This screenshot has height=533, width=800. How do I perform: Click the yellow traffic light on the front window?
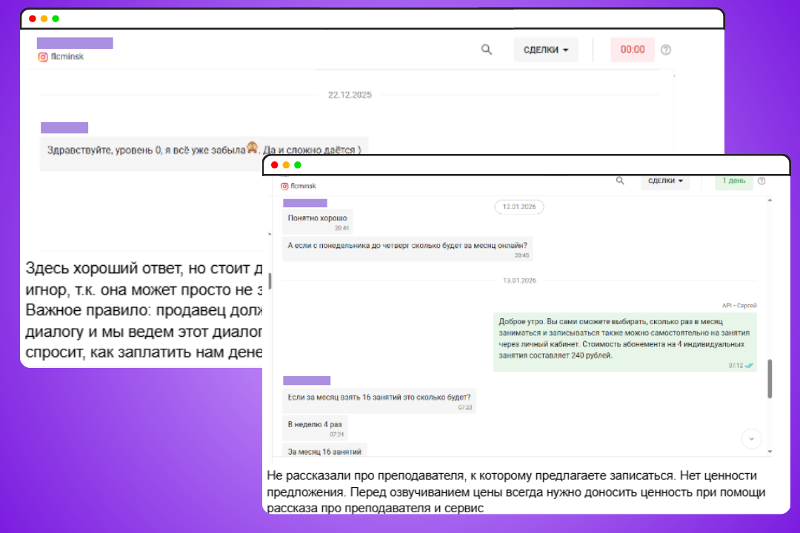coord(287,165)
